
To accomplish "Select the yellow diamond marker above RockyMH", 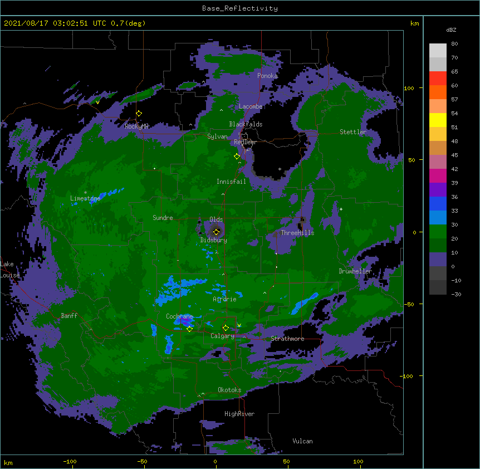I will coord(139,114).
